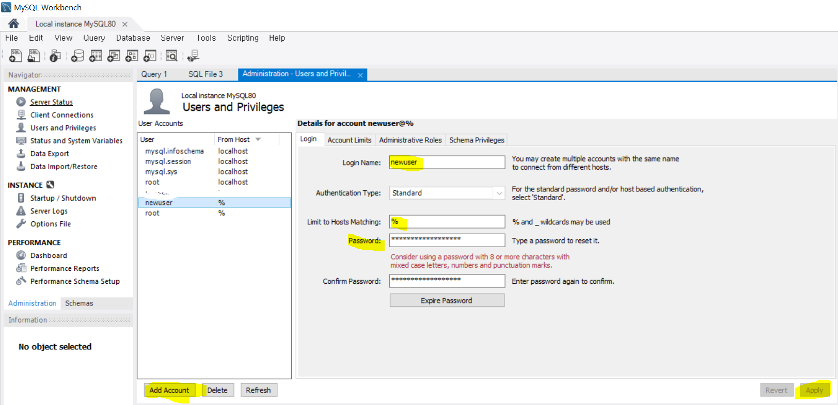This screenshot has width=838, height=405.
Task: Click the Startup / Shutdown icon
Action: tap(21, 198)
